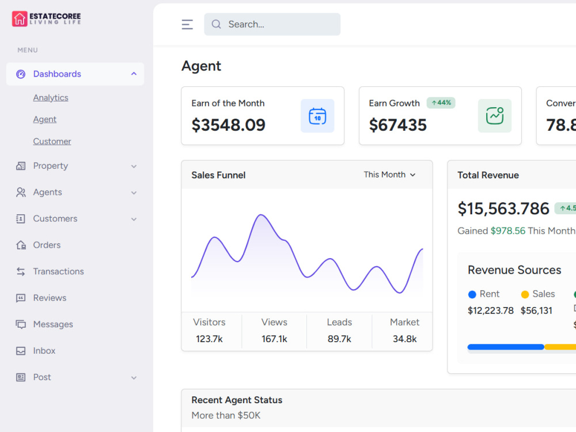Viewport: 576px width, 432px height.
Task: Click the Visitors 123.7k stat
Action: click(210, 330)
